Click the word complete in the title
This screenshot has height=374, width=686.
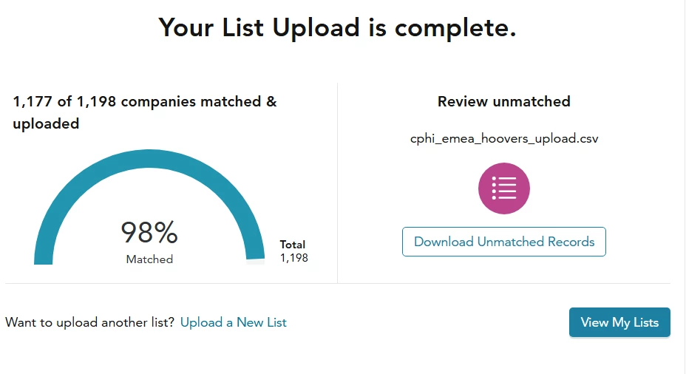(x=455, y=29)
